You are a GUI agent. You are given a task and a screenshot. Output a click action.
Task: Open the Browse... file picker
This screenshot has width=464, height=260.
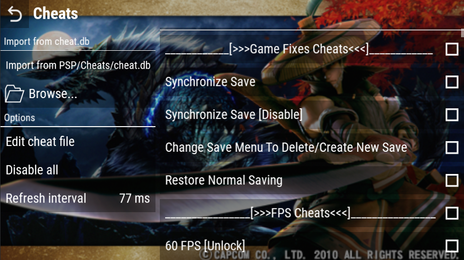click(x=78, y=94)
